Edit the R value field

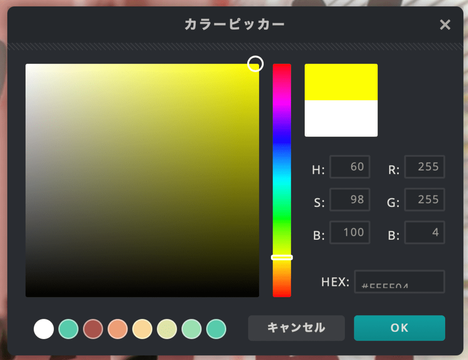coord(425,167)
